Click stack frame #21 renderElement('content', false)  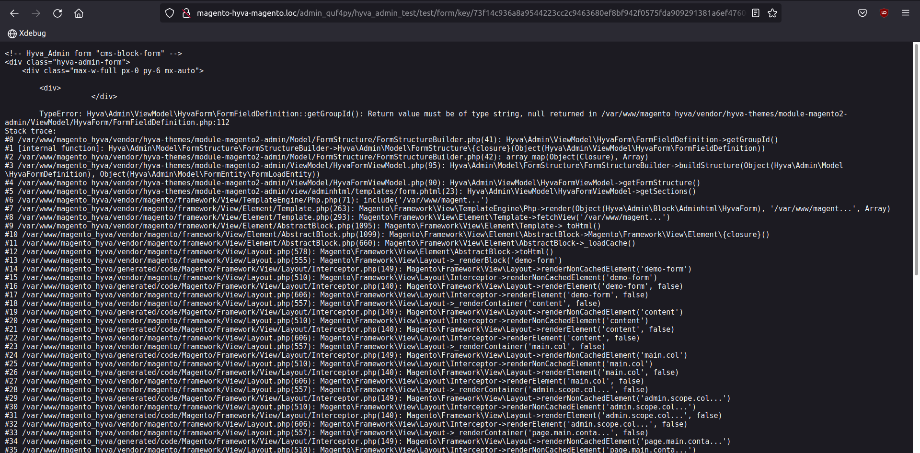(x=340, y=329)
